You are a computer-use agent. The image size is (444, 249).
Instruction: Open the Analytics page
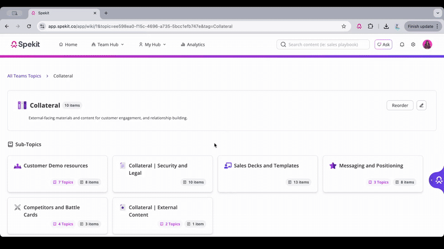(193, 45)
